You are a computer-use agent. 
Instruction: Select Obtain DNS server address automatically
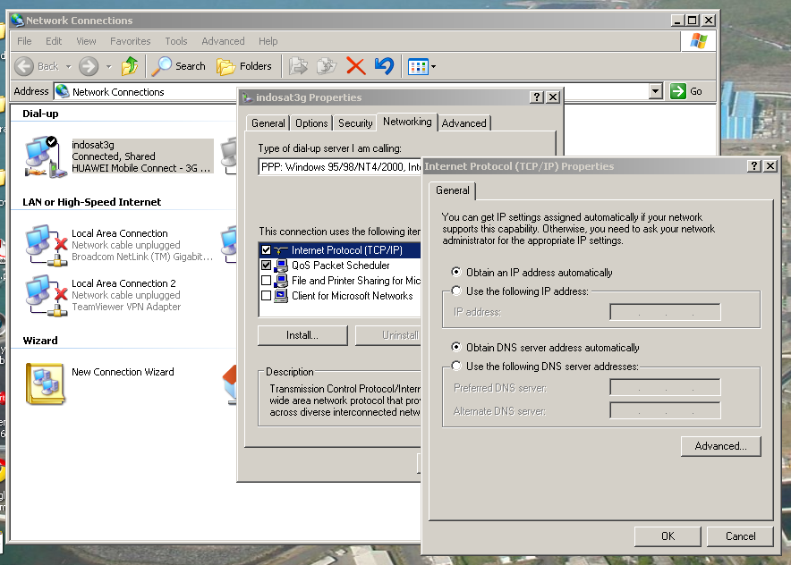(x=456, y=347)
